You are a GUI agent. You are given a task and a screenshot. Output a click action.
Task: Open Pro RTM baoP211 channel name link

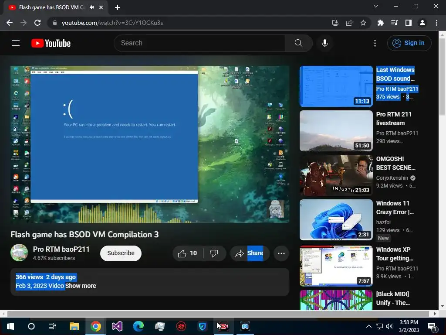61,249
